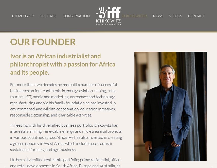
Task: Click the "Ivor is an African industrialist" subheading
Action: [x=63, y=64]
